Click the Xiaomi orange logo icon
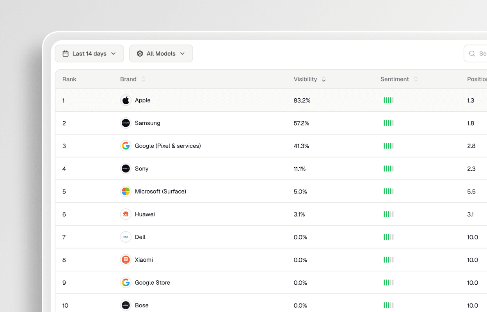This screenshot has width=487, height=312. [x=126, y=260]
